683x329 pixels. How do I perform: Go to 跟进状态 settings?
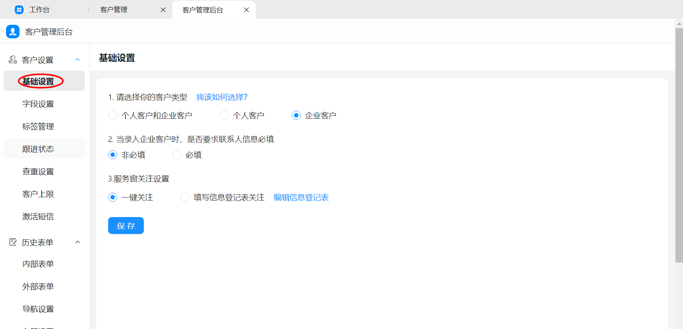tap(44, 149)
